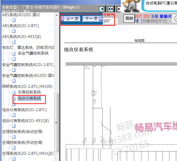Click the 207/ 293 page count text

tap(142, 16)
